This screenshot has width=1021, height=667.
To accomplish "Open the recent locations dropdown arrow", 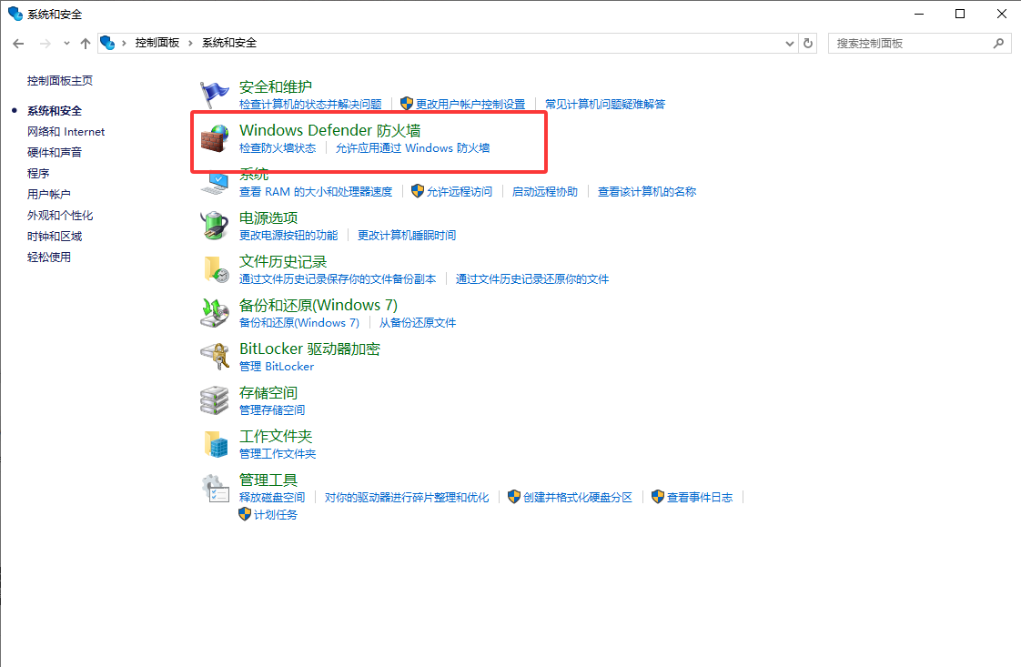I will click(x=66, y=43).
